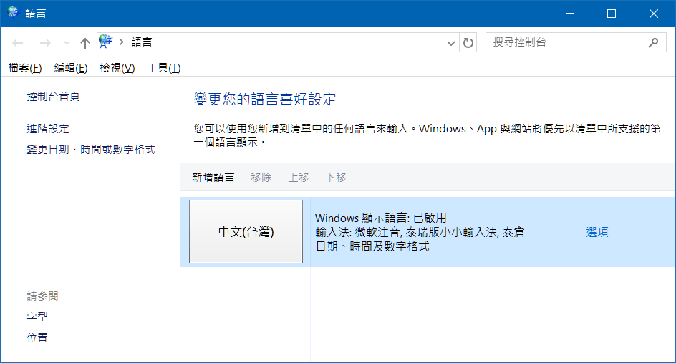Click the 日期、時間及數字格式 line
676x363 pixels.
pyautogui.click(x=372, y=246)
